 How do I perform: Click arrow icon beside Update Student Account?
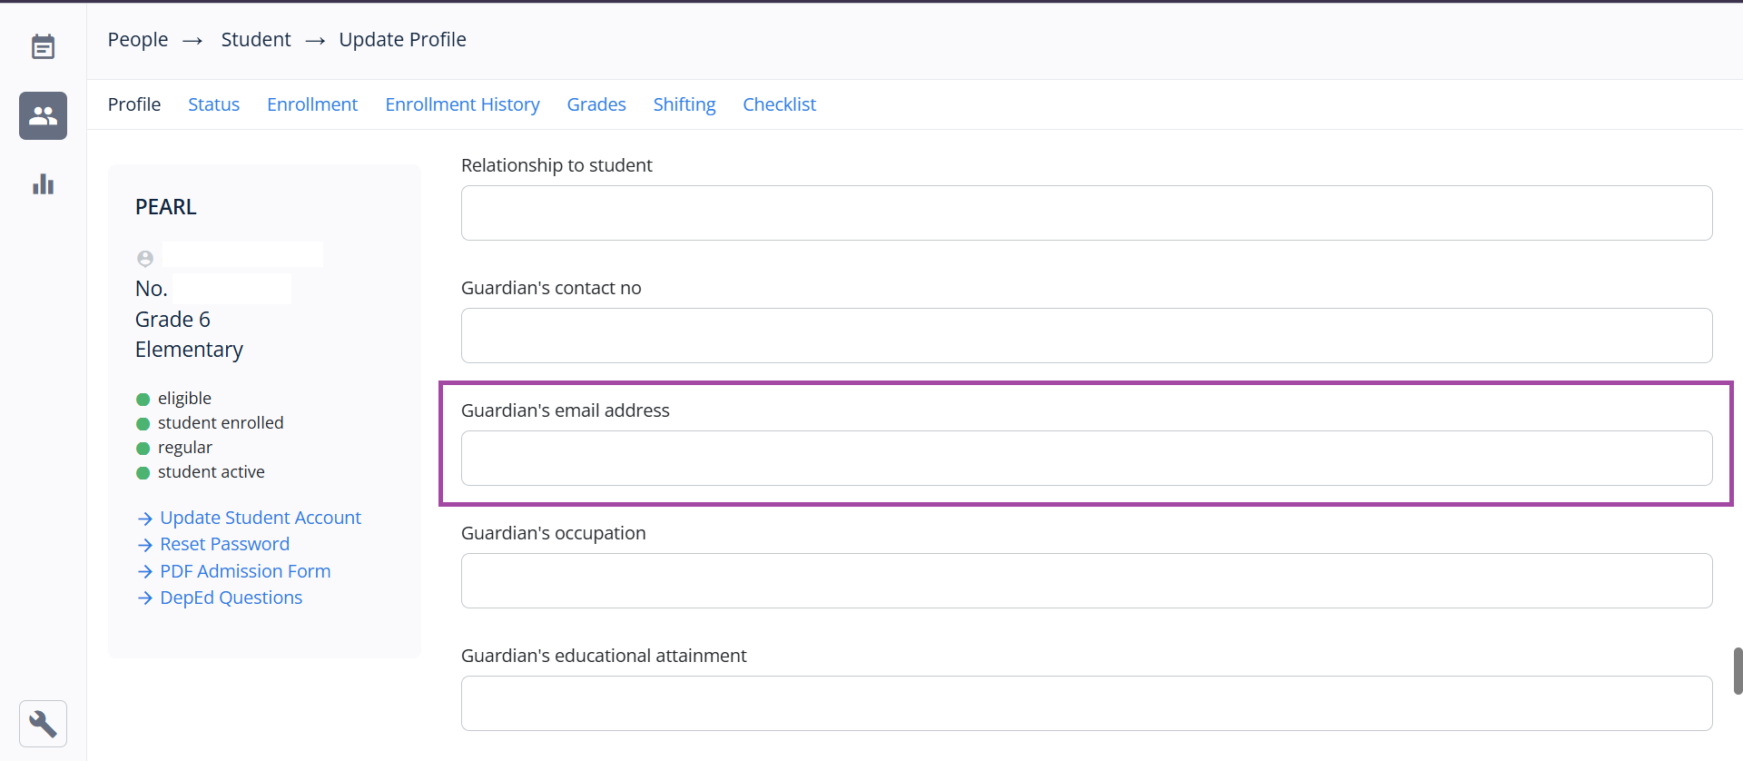pyautogui.click(x=144, y=519)
